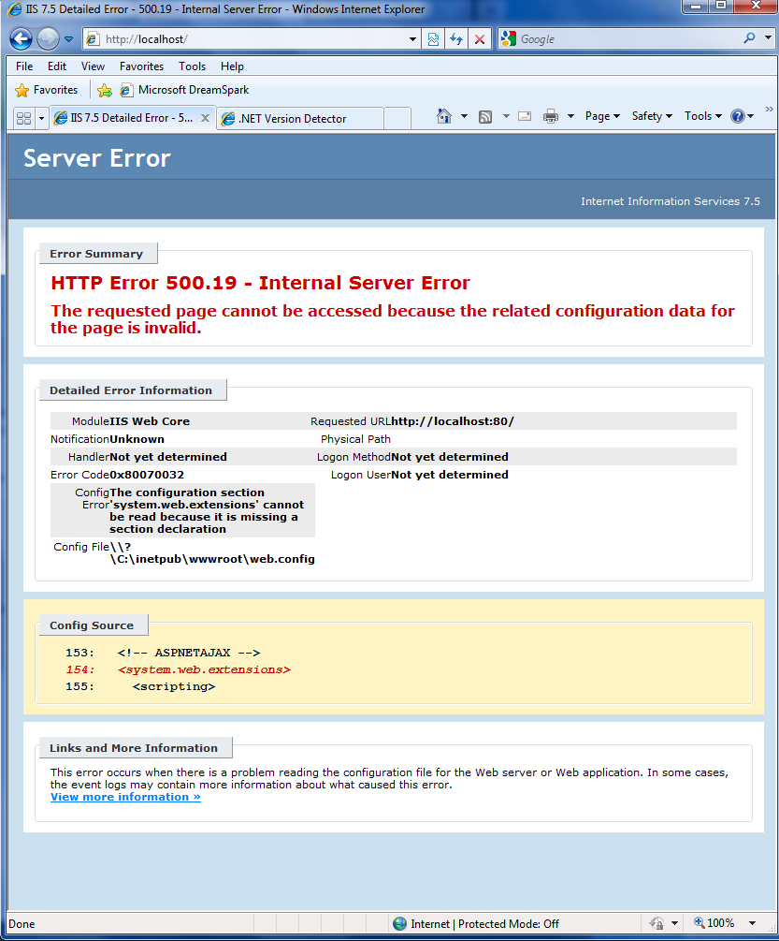Open the Favorites menu in the menu bar

(141, 66)
